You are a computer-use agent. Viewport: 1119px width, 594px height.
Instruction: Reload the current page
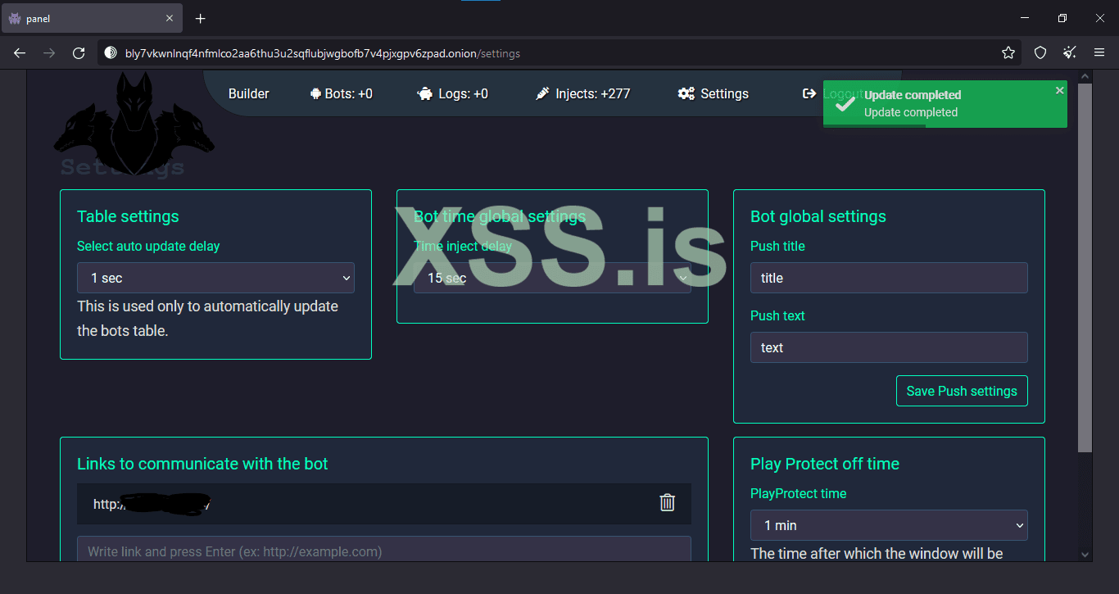[x=79, y=53]
